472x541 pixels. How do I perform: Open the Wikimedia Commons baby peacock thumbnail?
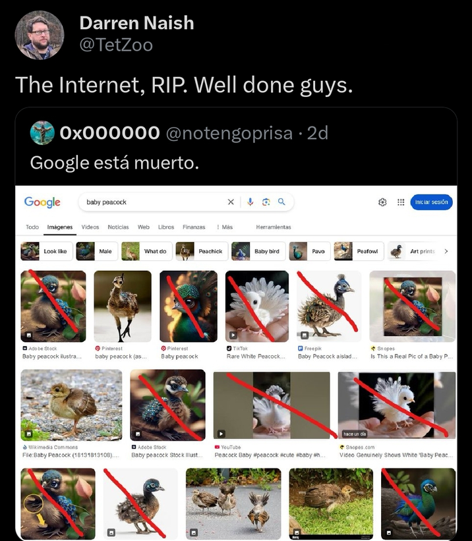point(71,405)
